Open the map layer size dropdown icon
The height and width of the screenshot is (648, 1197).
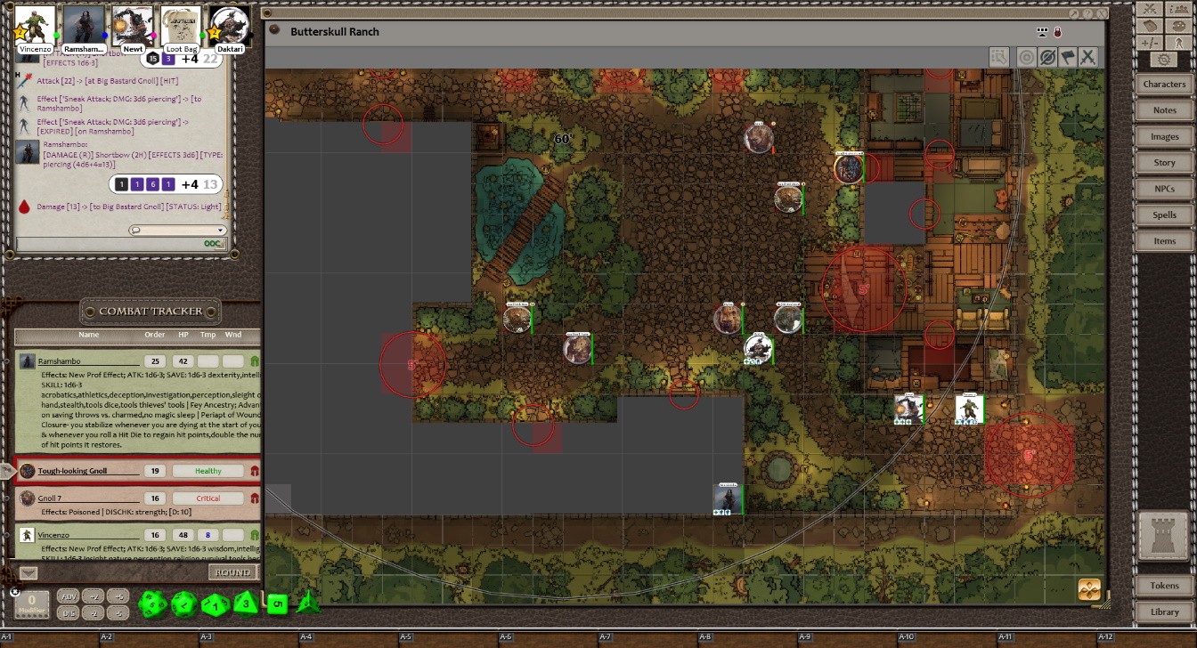coord(1042,32)
